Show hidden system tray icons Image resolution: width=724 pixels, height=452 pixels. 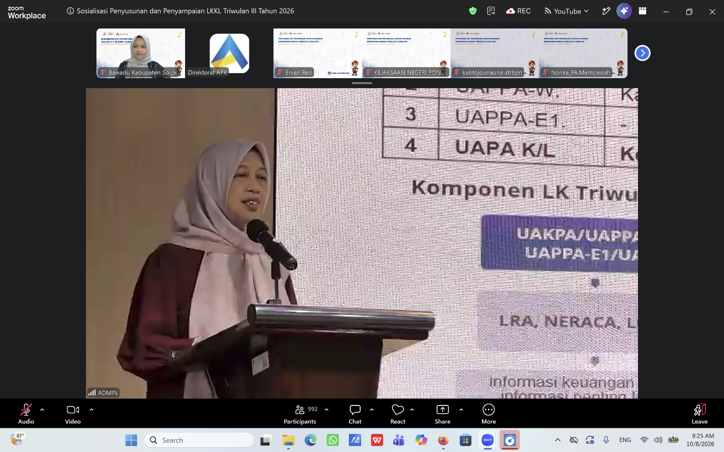558,440
